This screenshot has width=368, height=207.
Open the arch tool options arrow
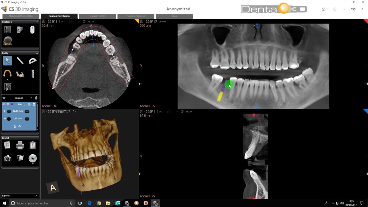(7, 79)
